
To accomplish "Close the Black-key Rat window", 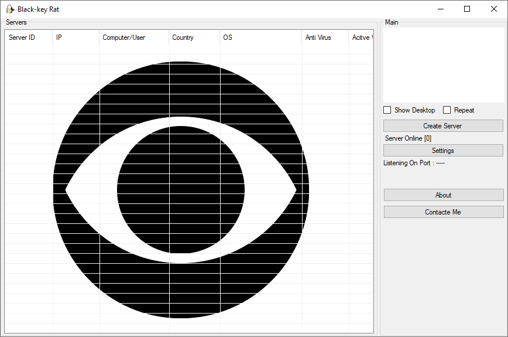I will point(494,9).
